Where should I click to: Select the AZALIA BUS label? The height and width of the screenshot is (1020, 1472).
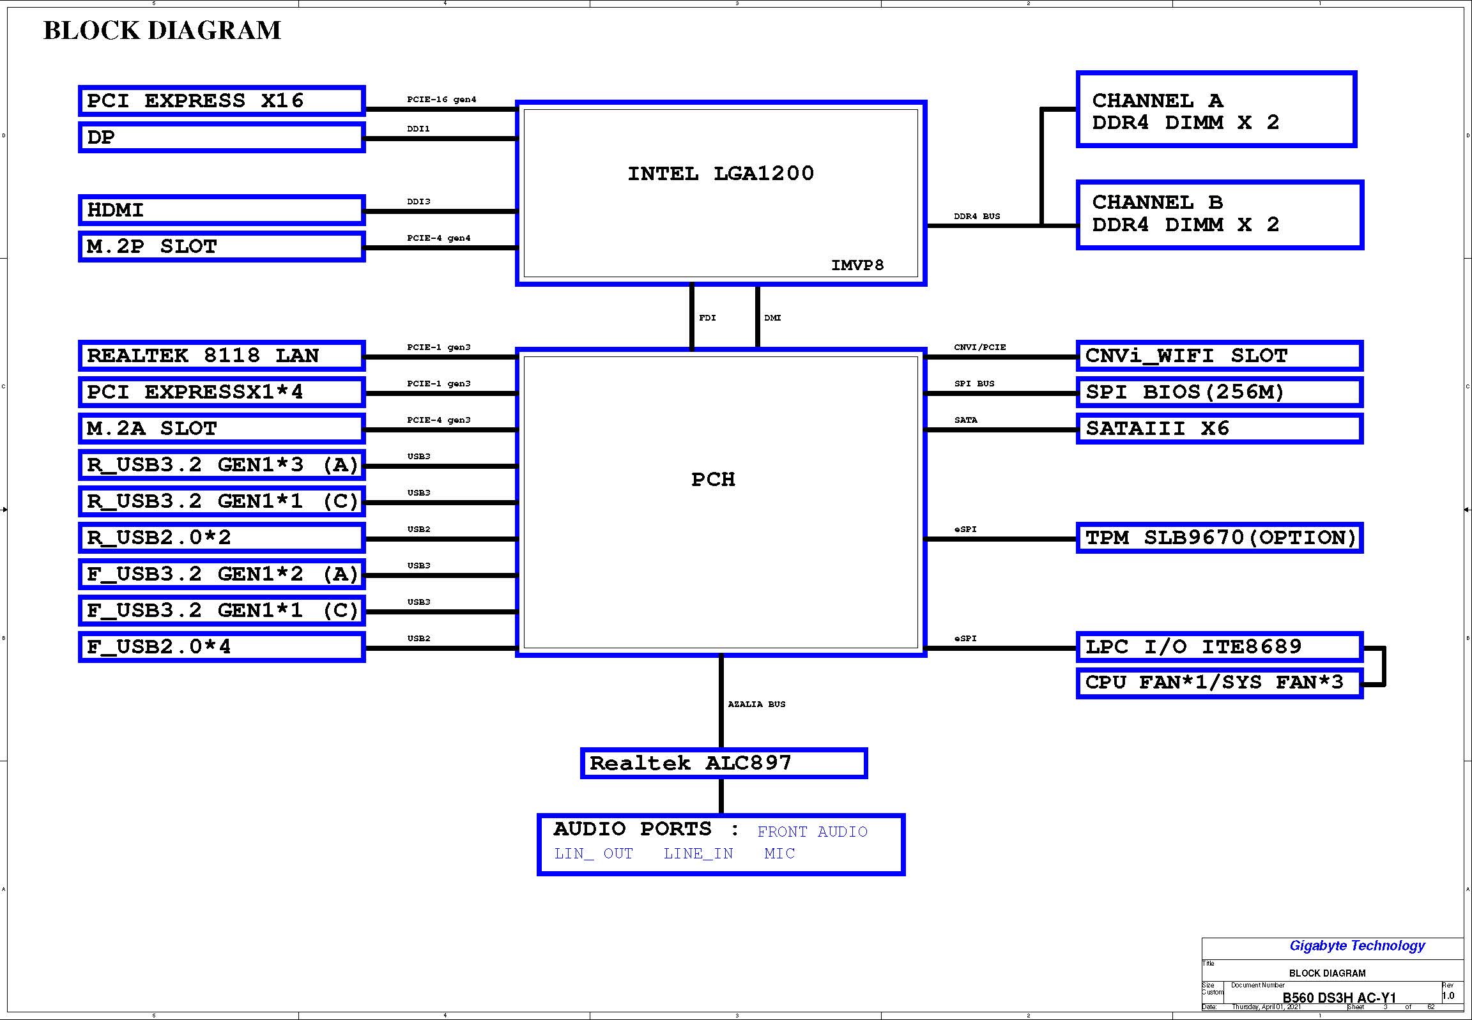click(x=757, y=704)
